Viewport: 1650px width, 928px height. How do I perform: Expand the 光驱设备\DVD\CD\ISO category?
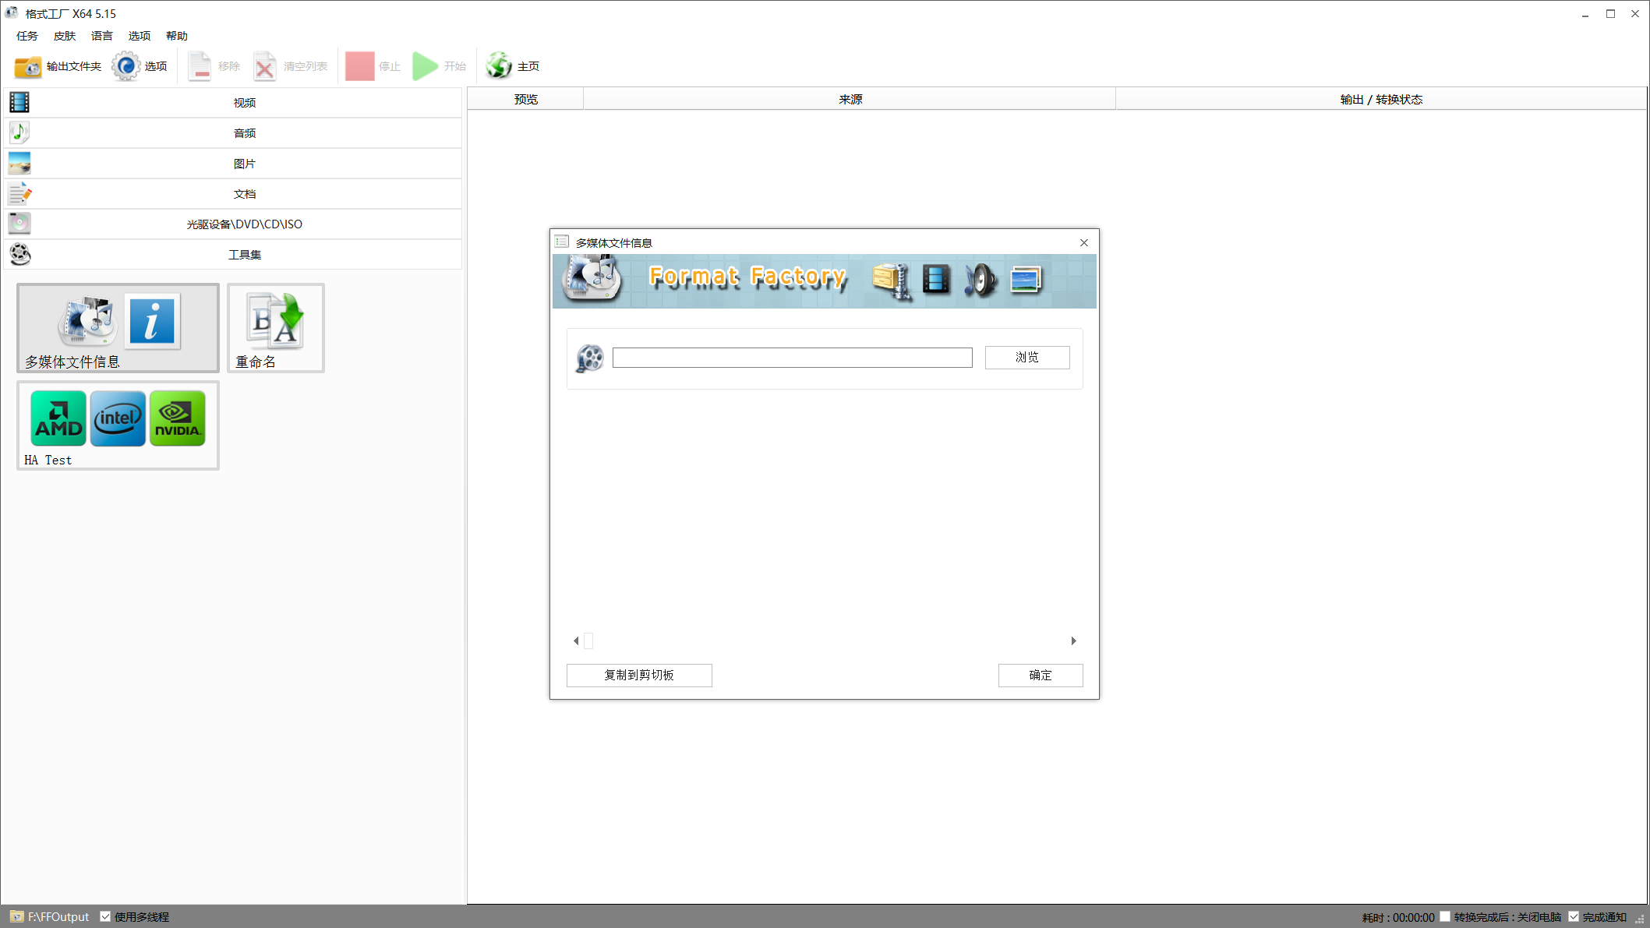point(234,224)
